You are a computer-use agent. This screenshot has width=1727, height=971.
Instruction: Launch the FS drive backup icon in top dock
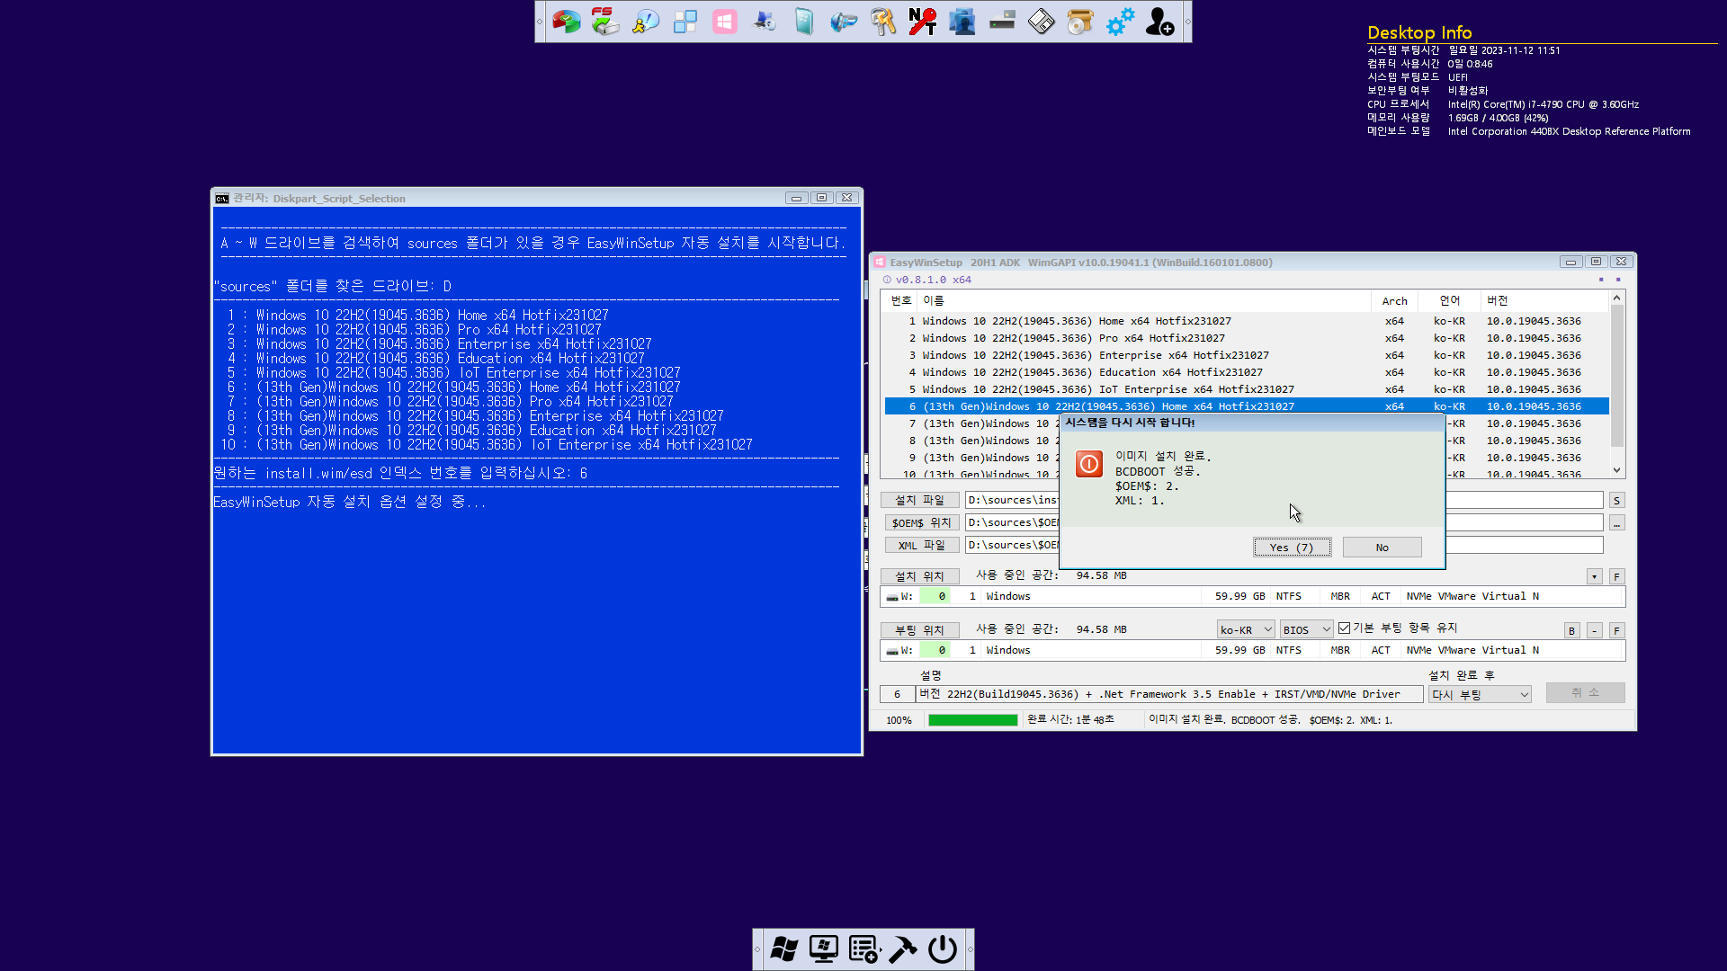605,21
